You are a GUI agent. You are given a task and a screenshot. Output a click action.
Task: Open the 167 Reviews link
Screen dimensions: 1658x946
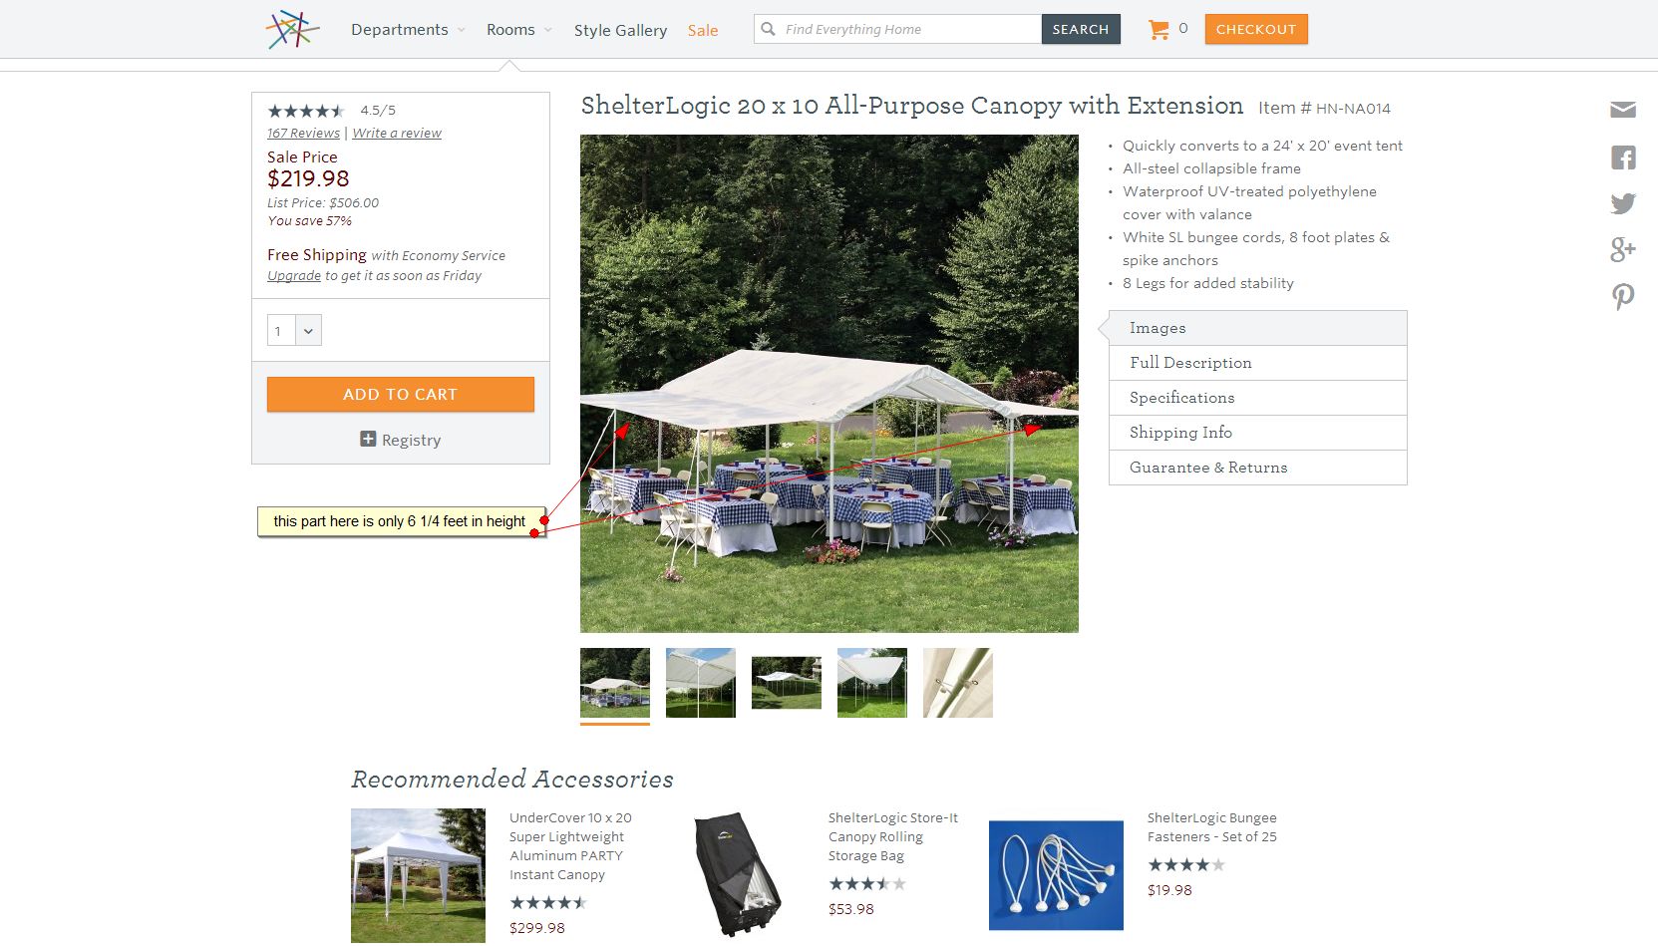(x=303, y=134)
